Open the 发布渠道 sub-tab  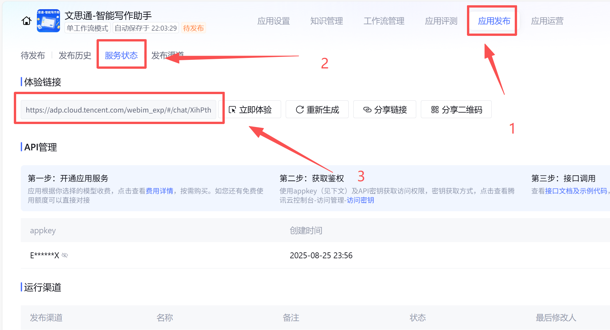pos(167,55)
